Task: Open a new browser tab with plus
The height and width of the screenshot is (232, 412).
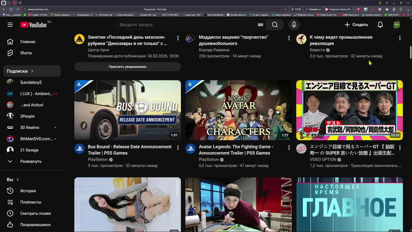Action: coord(20,3)
